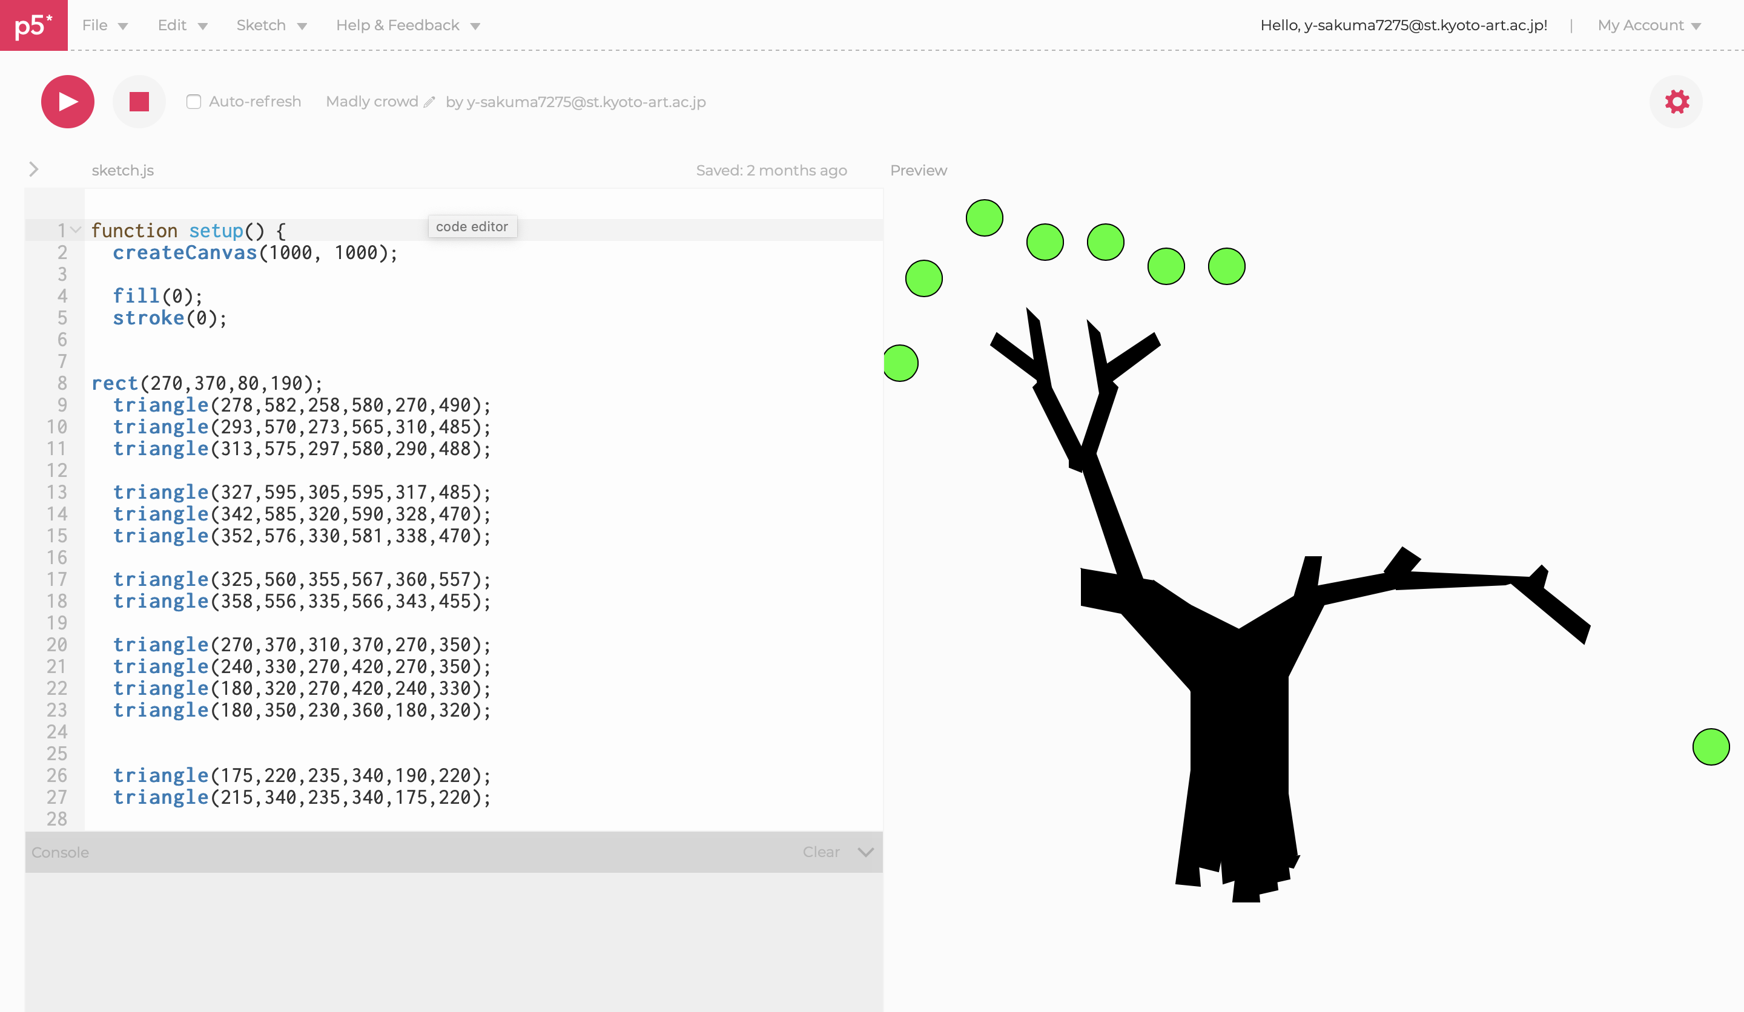This screenshot has width=1744, height=1012.
Task: Rename sketch using pencil icon next to Madly crowd
Action: click(430, 102)
